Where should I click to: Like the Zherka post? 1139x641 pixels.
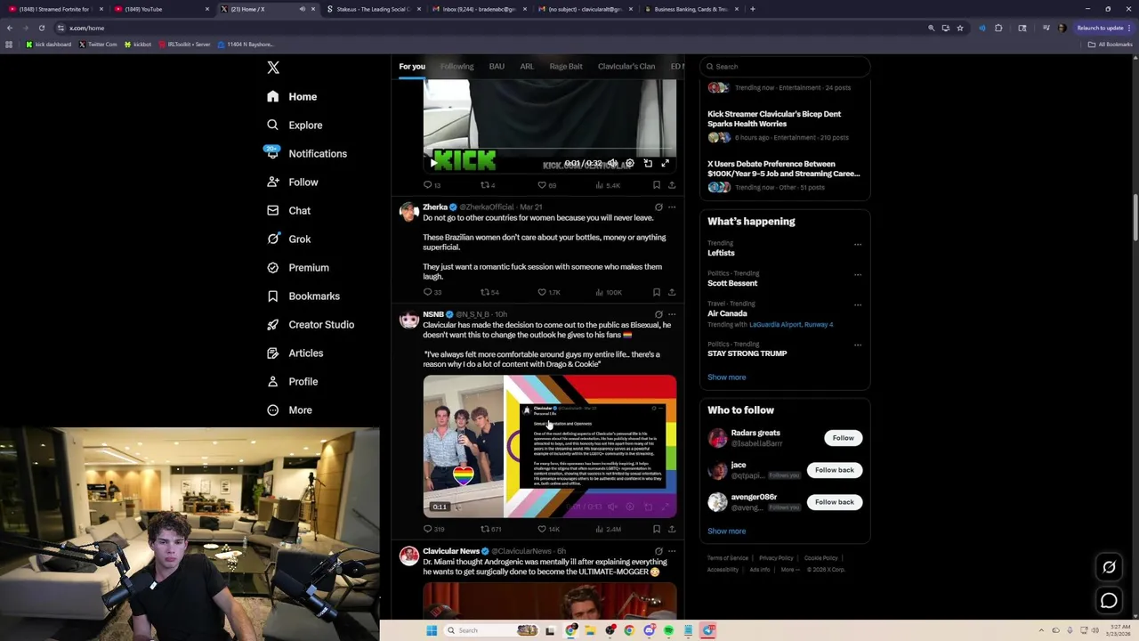coord(541,292)
